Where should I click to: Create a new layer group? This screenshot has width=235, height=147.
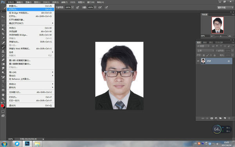pyautogui.click(x=221, y=118)
